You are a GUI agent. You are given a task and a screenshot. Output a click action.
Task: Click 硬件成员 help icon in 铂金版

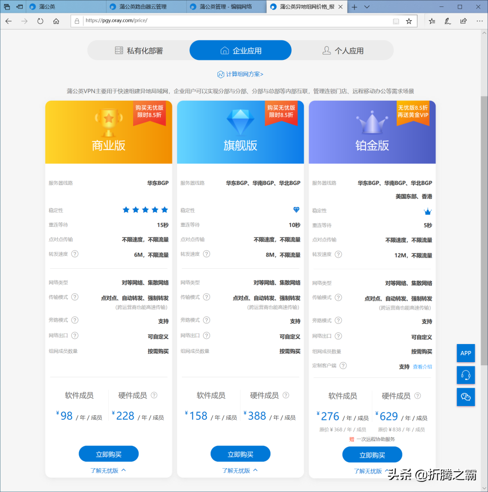click(417, 396)
